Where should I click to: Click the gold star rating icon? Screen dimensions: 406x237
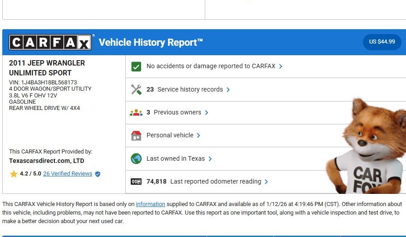pos(13,174)
